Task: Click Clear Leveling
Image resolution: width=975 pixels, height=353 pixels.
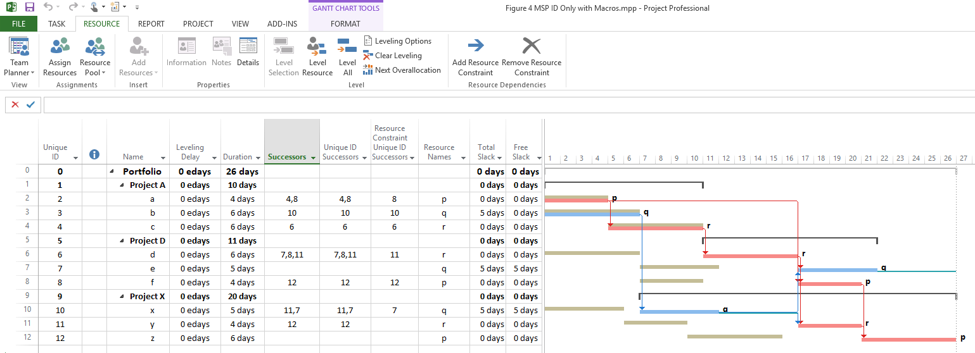Action: point(397,56)
